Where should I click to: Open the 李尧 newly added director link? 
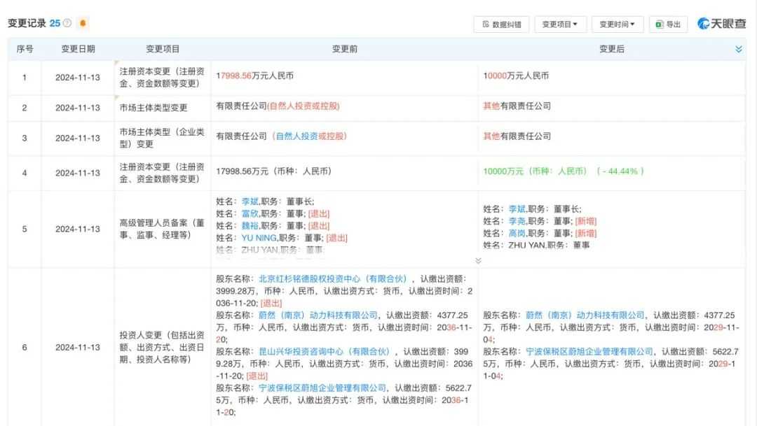517,221
